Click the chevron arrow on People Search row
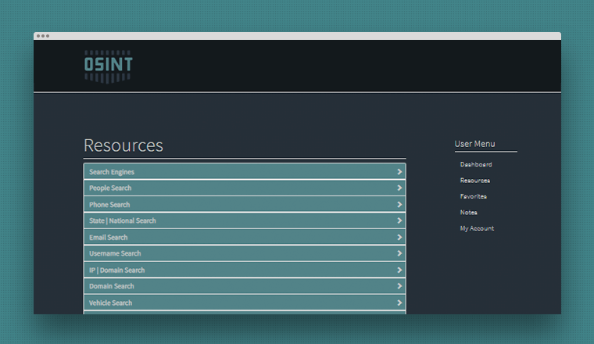Screen dimensions: 594x344 [399, 188]
